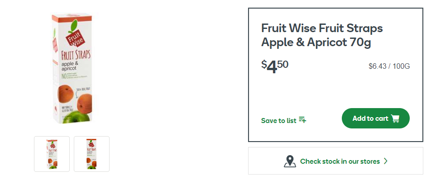Add the Fruit Straps to cart
Screen dimensions: 431x180
click(375, 118)
